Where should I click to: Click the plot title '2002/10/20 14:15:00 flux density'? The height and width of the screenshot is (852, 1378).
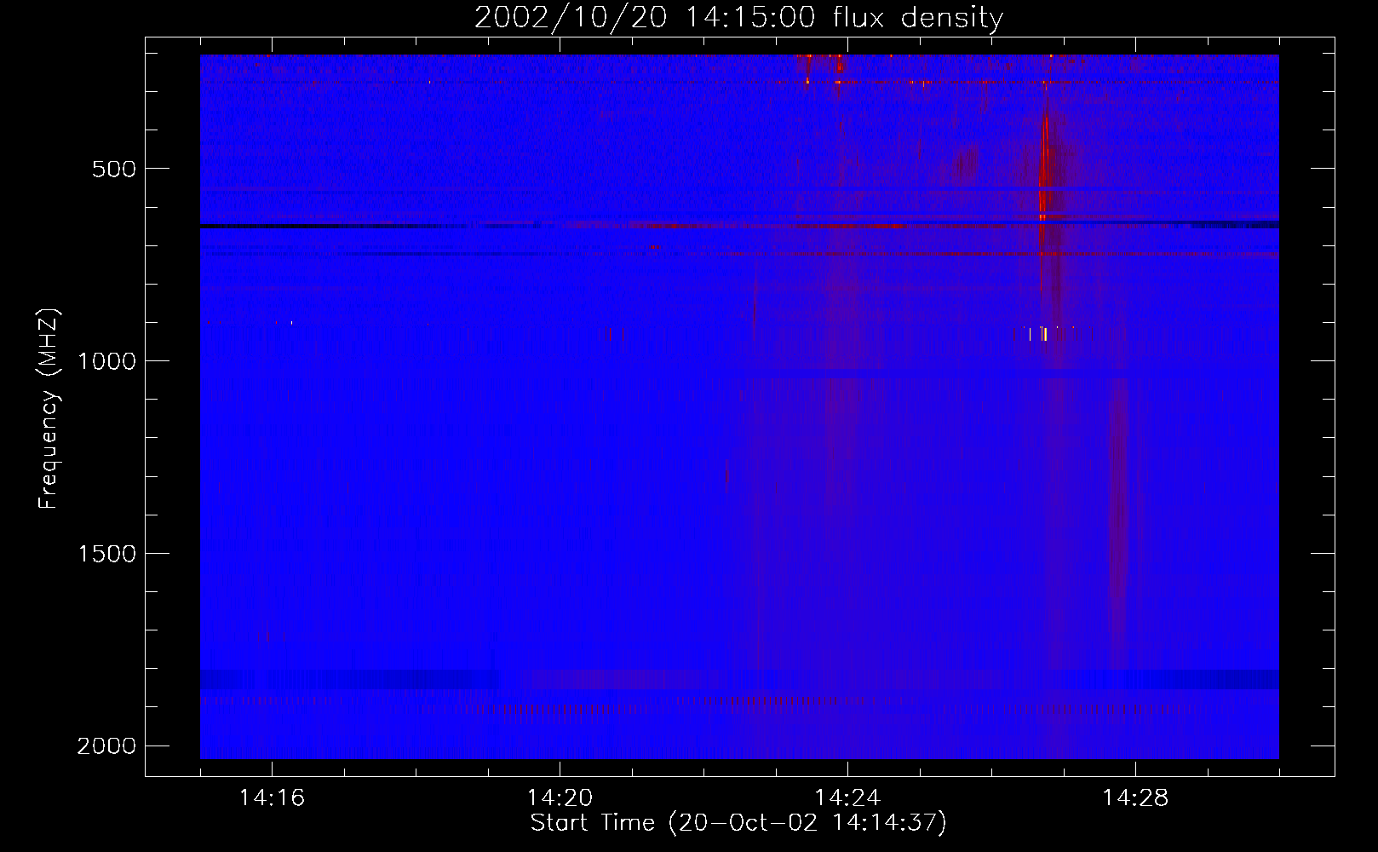738,18
